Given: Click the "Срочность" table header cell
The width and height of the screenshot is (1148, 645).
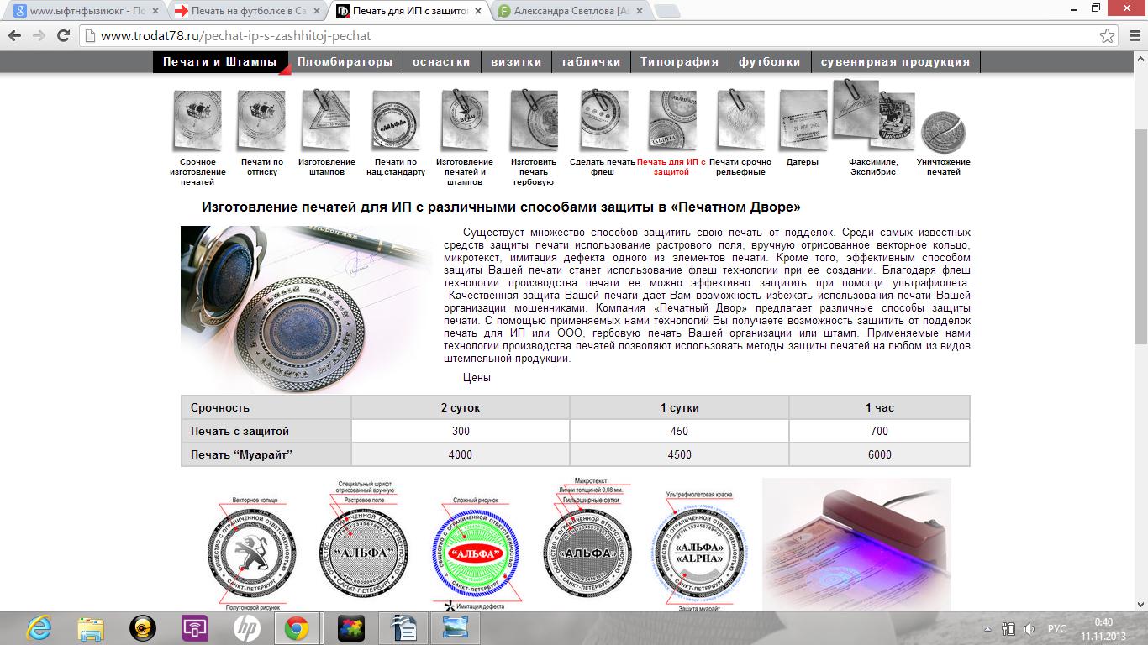Looking at the screenshot, I should coord(266,407).
